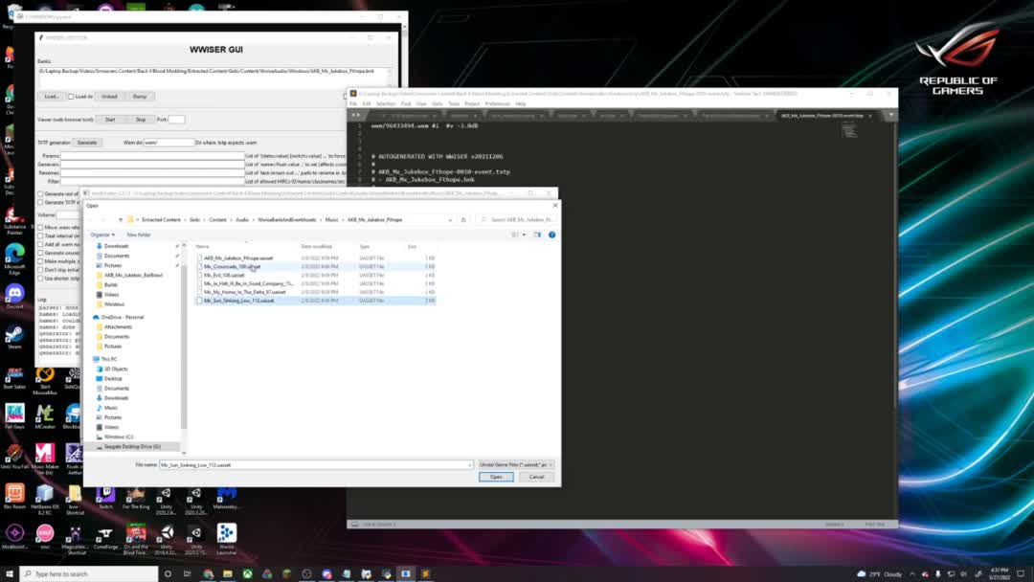Expand the address bar history dropdown
This screenshot has height=582, width=1034.
(x=450, y=219)
